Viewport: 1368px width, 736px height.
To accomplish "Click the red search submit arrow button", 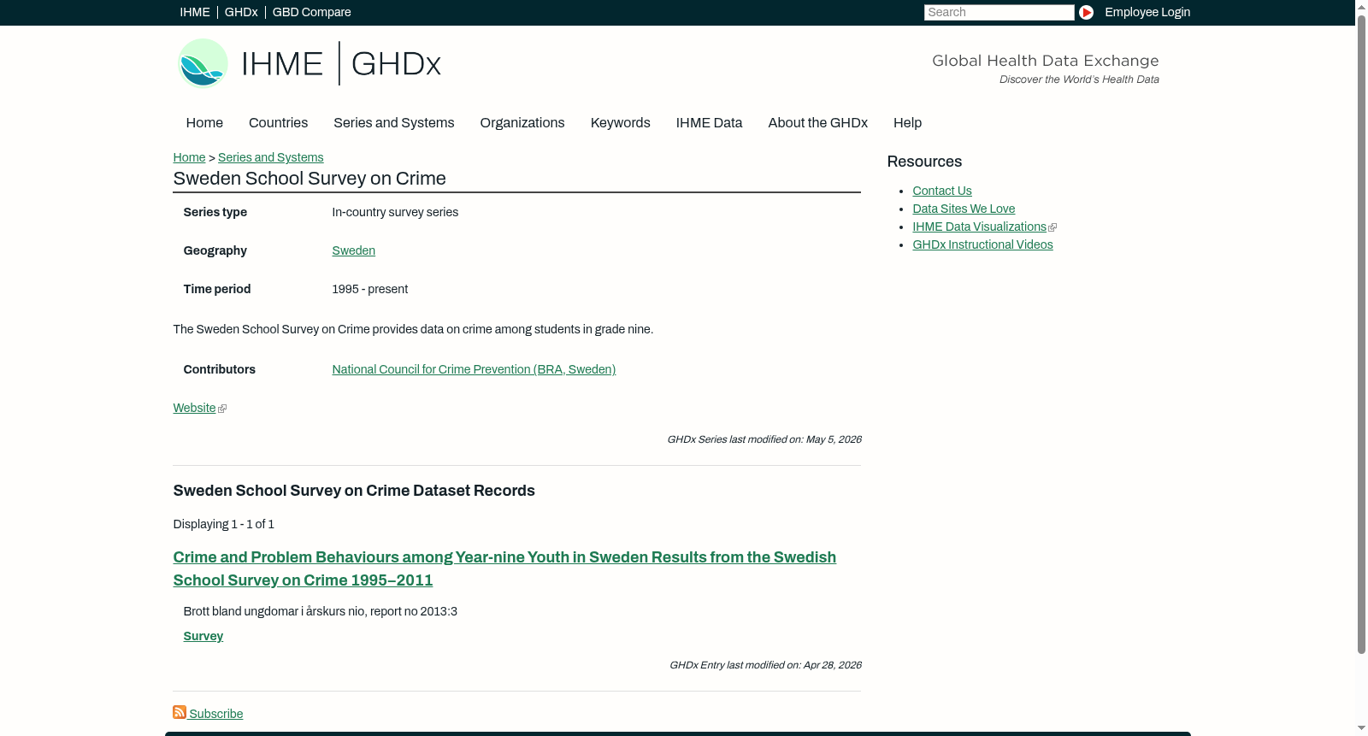I will click(1086, 12).
